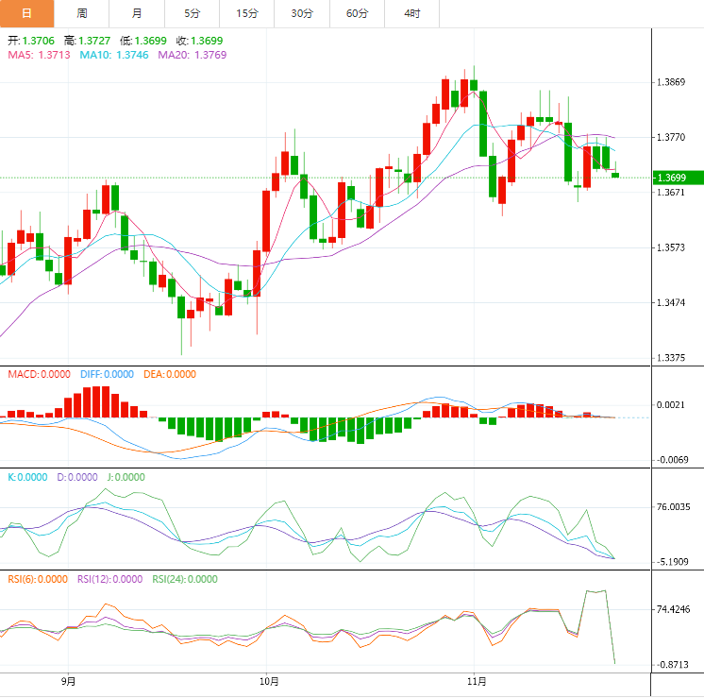Click the RSI(12) indicator label
The image size is (704, 698).
click(x=109, y=579)
